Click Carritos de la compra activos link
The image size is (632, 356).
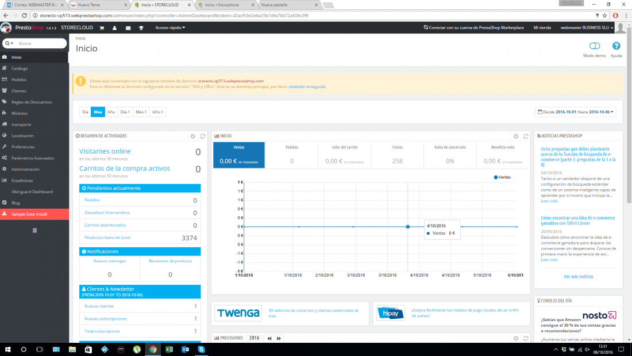click(125, 169)
